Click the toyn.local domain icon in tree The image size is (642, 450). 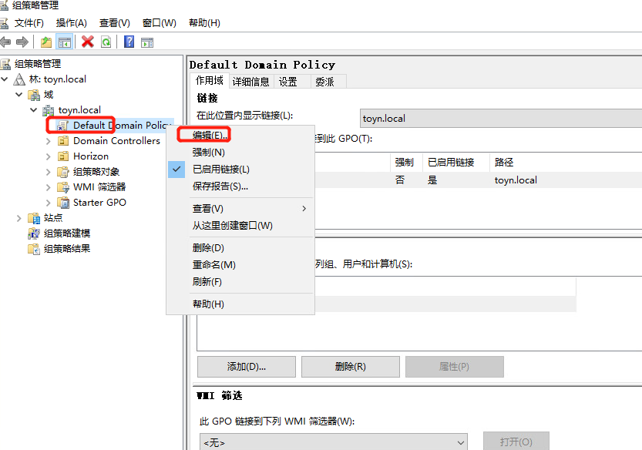tap(49, 110)
